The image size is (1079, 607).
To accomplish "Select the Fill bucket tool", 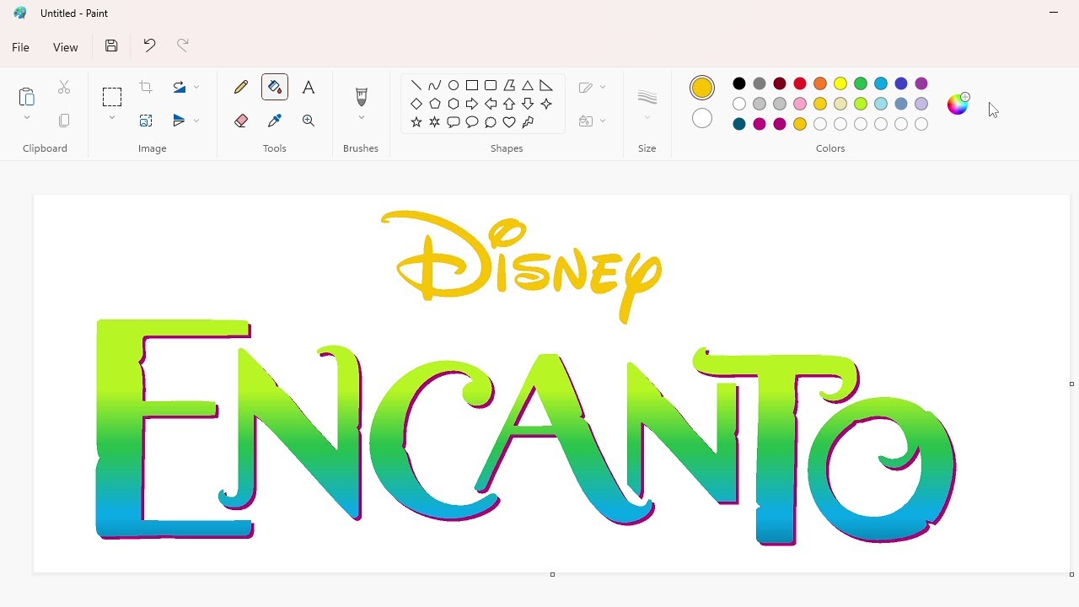I will tap(275, 87).
